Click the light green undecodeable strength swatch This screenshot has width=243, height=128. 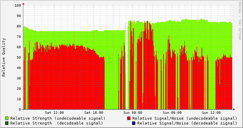tap(7, 118)
